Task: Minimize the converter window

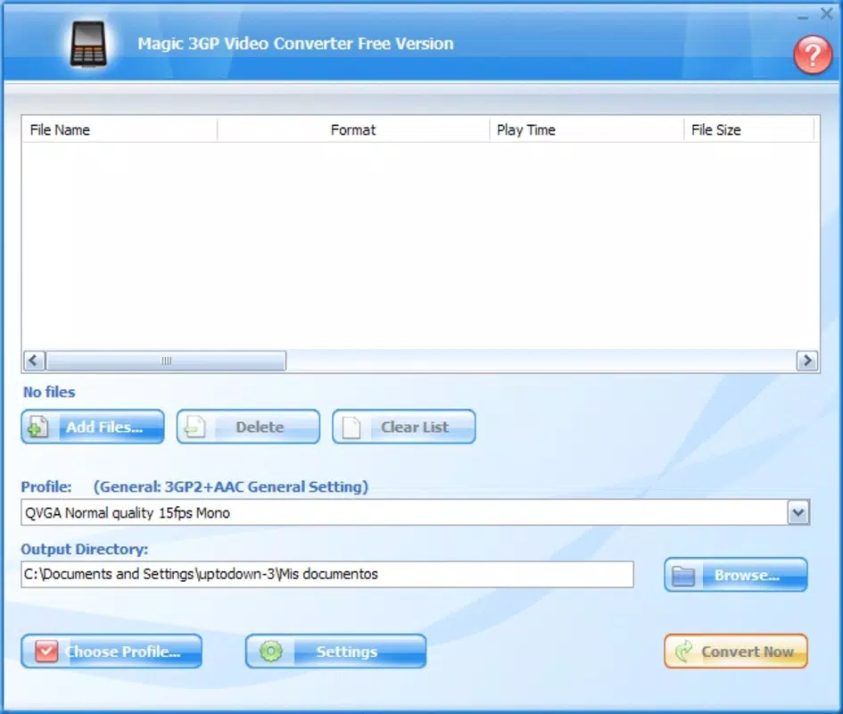Action: click(x=803, y=17)
